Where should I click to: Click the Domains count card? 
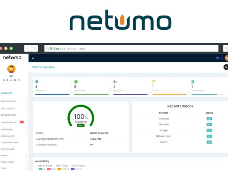[x=130, y=87]
